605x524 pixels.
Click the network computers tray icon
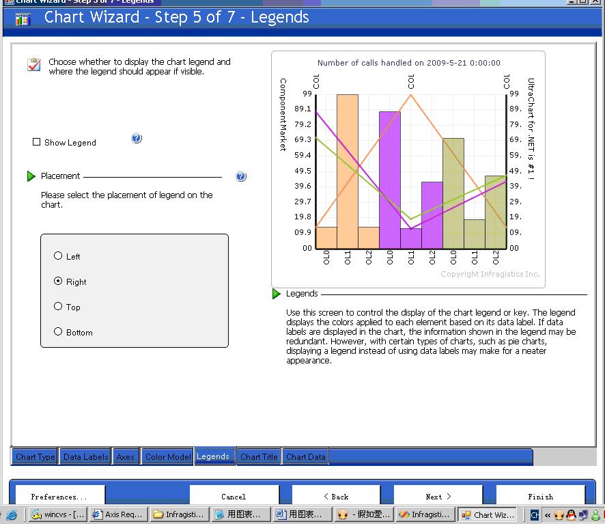coord(583,514)
